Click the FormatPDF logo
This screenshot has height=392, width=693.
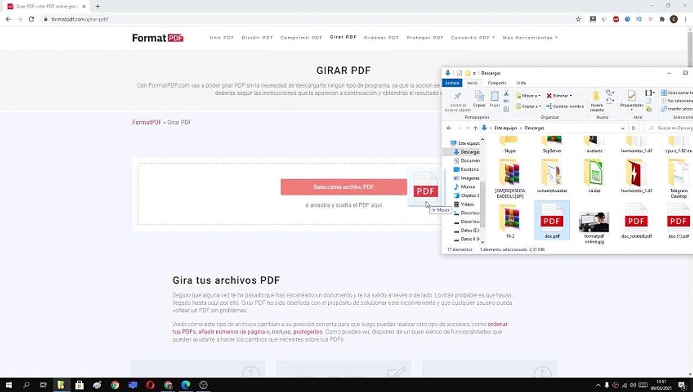tap(157, 38)
